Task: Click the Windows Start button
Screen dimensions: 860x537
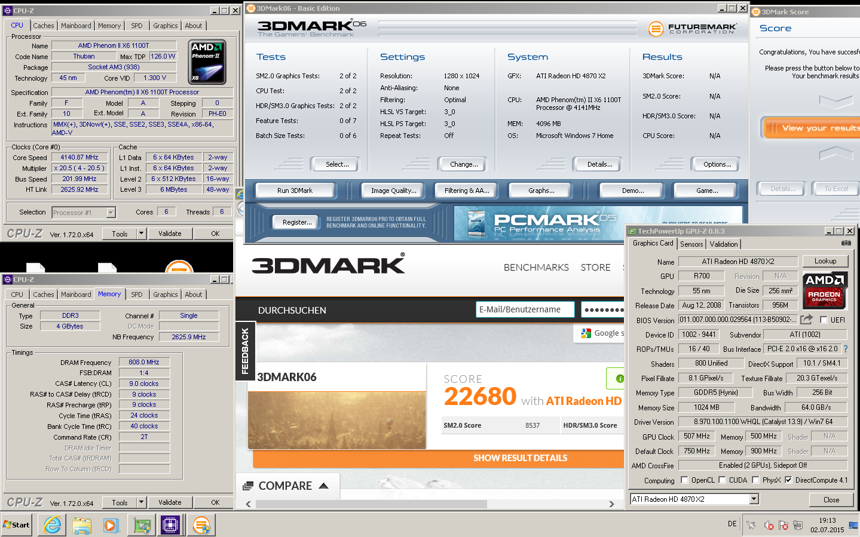Action: point(17,524)
